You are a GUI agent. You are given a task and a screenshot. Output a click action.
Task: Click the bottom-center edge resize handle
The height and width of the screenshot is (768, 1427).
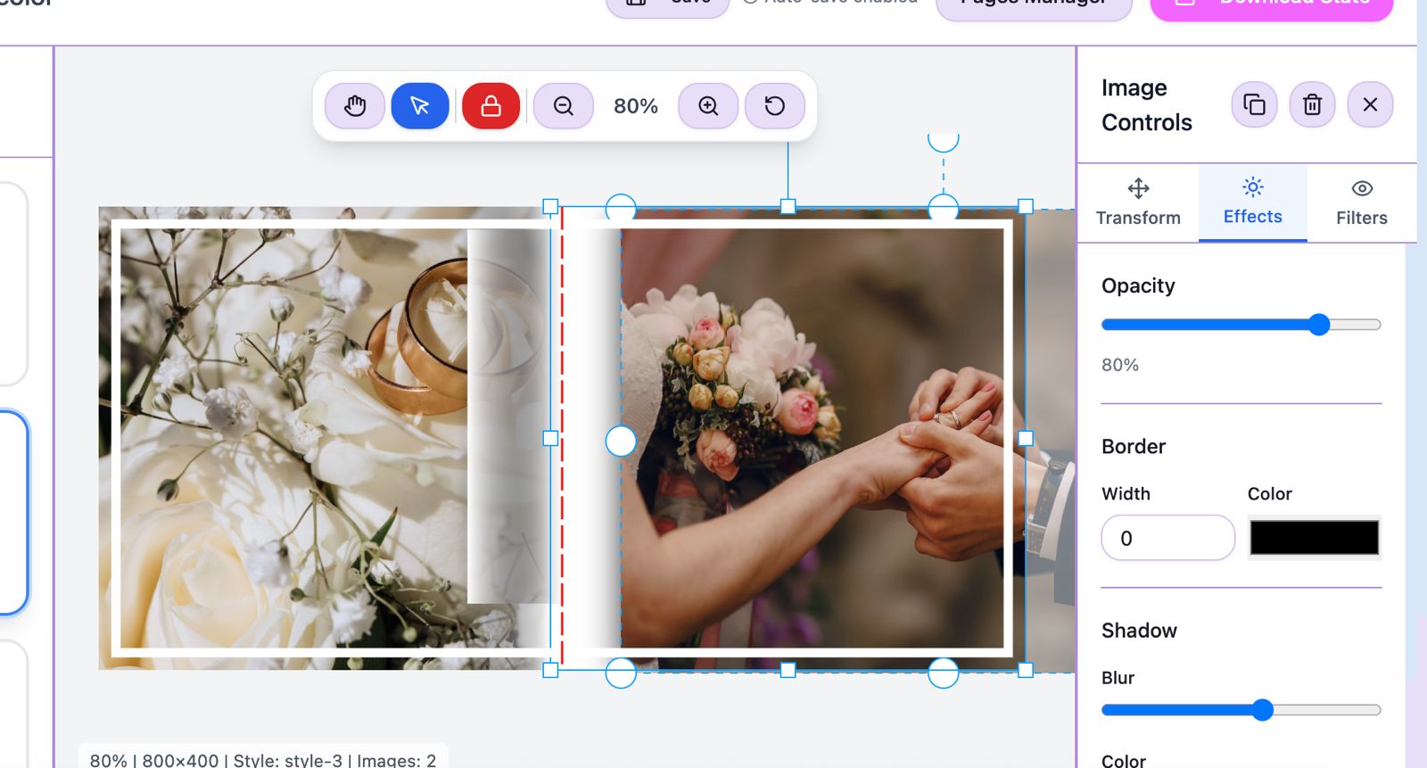[788, 670]
